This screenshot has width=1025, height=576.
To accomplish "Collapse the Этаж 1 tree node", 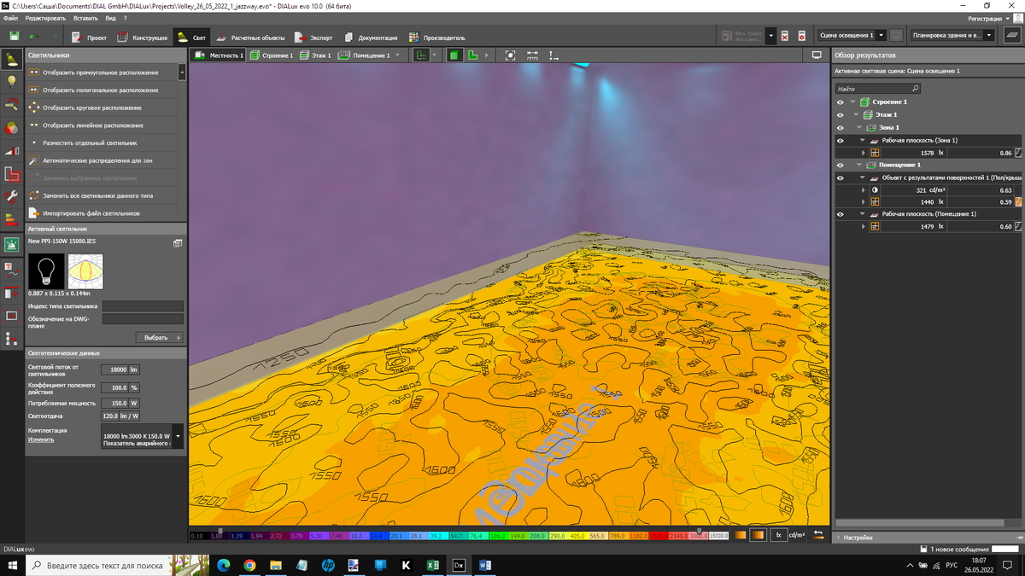I will 858,114.
